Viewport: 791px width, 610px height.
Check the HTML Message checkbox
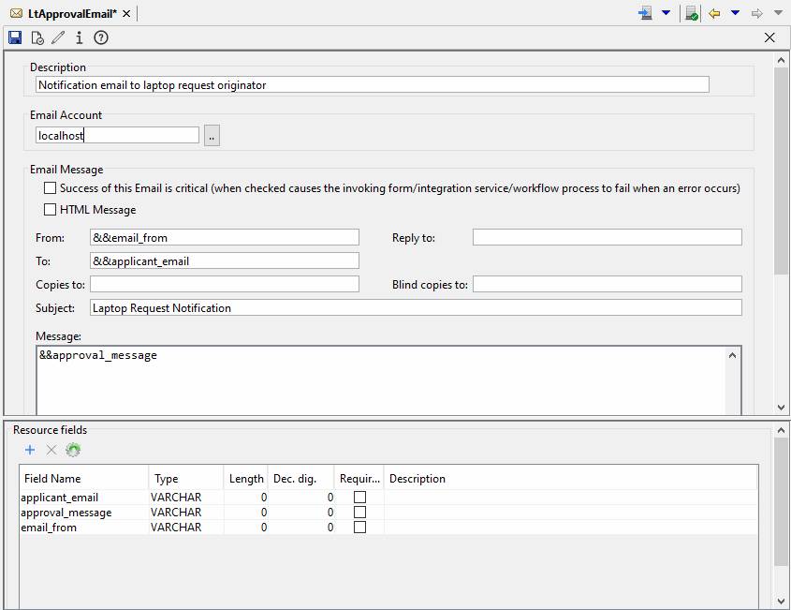(51, 210)
